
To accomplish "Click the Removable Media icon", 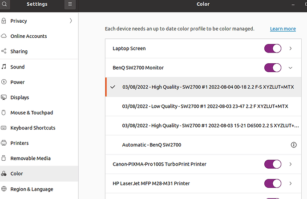I will pos(4,158).
